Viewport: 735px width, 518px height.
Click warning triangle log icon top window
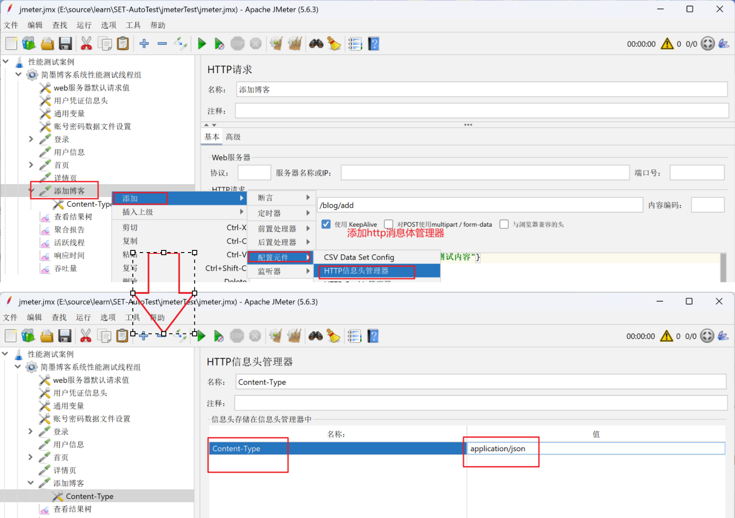[x=667, y=43]
